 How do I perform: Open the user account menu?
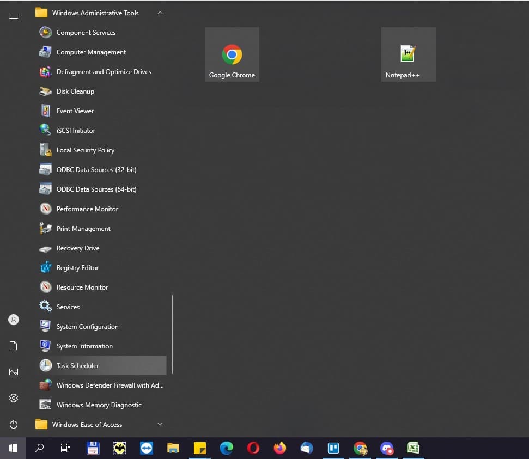tap(14, 320)
